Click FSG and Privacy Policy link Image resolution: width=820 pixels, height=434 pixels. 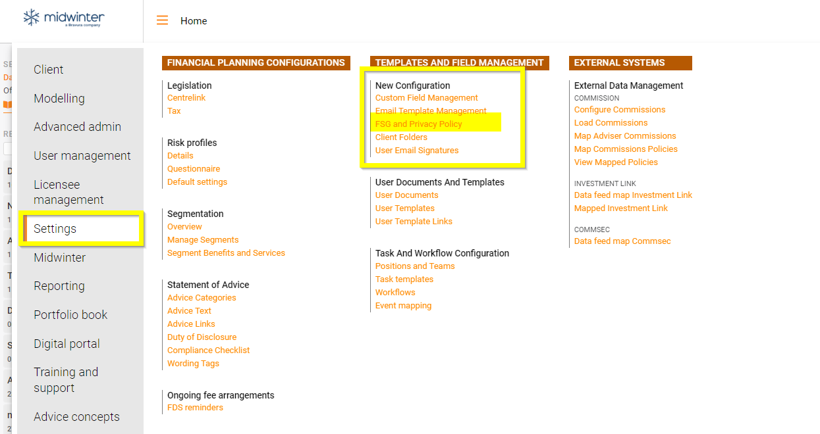pyautogui.click(x=419, y=124)
